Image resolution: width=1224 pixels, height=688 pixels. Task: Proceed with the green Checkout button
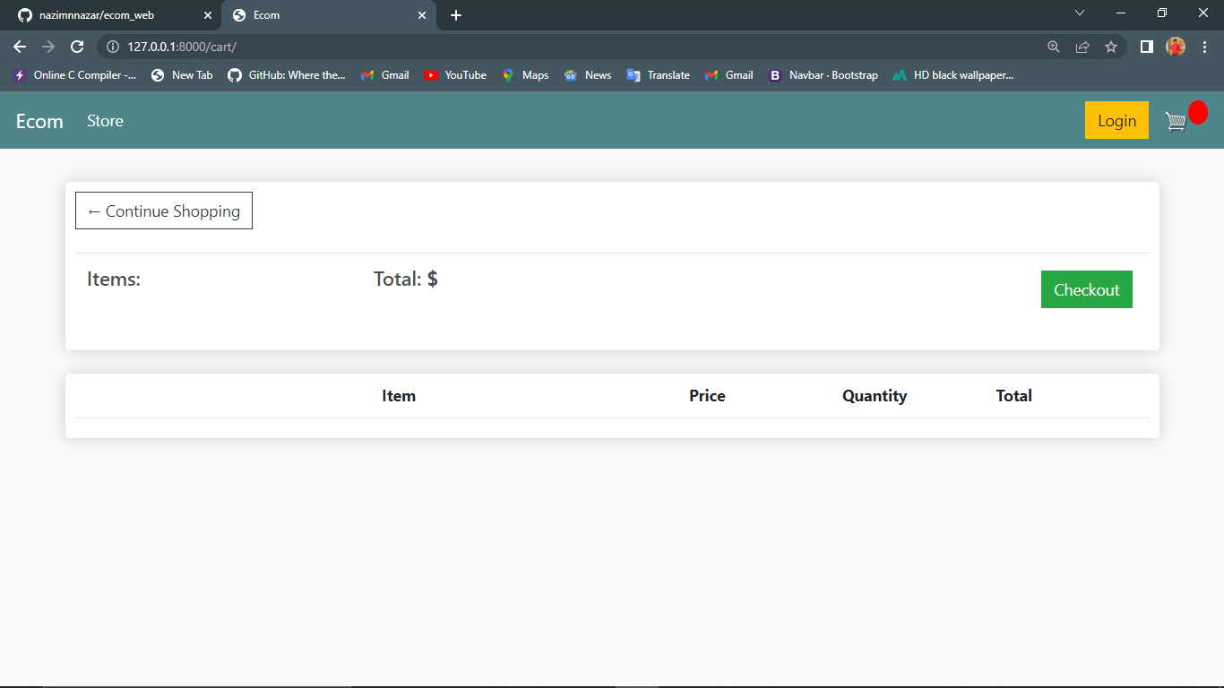coord(1087,289)
